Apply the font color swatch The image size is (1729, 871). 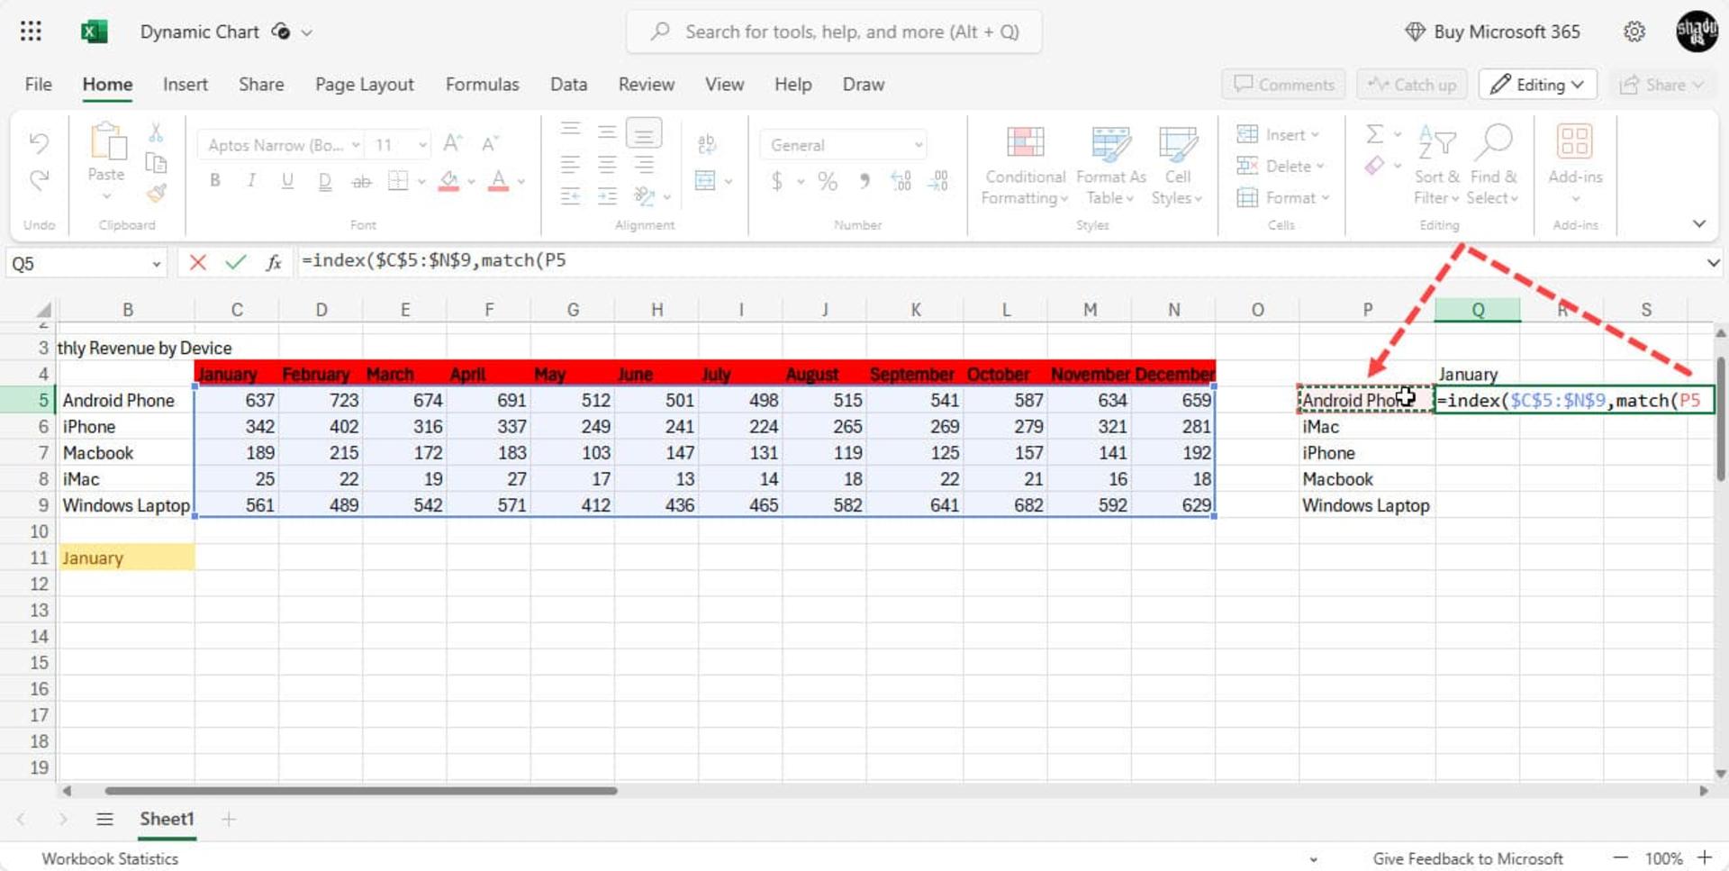498,181
